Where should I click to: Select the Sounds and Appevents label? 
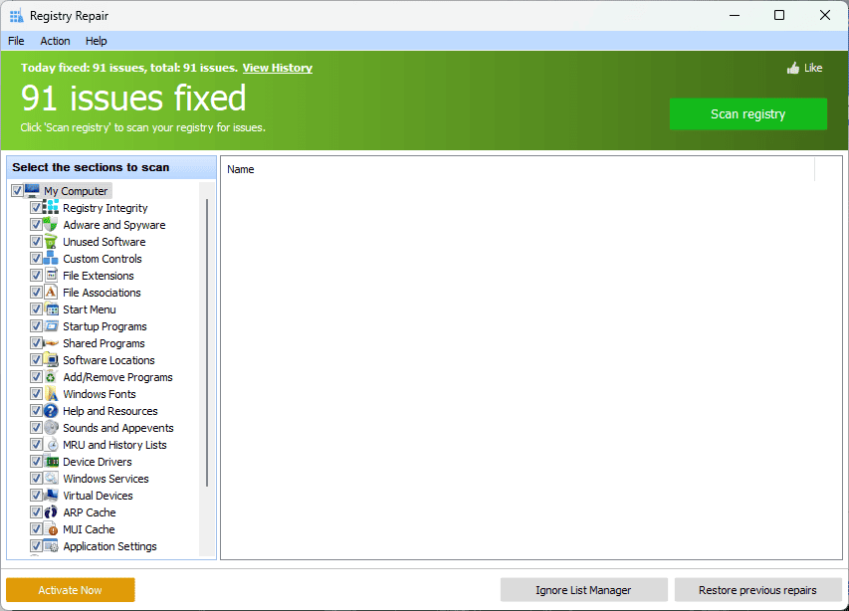(x=118, y=428)
